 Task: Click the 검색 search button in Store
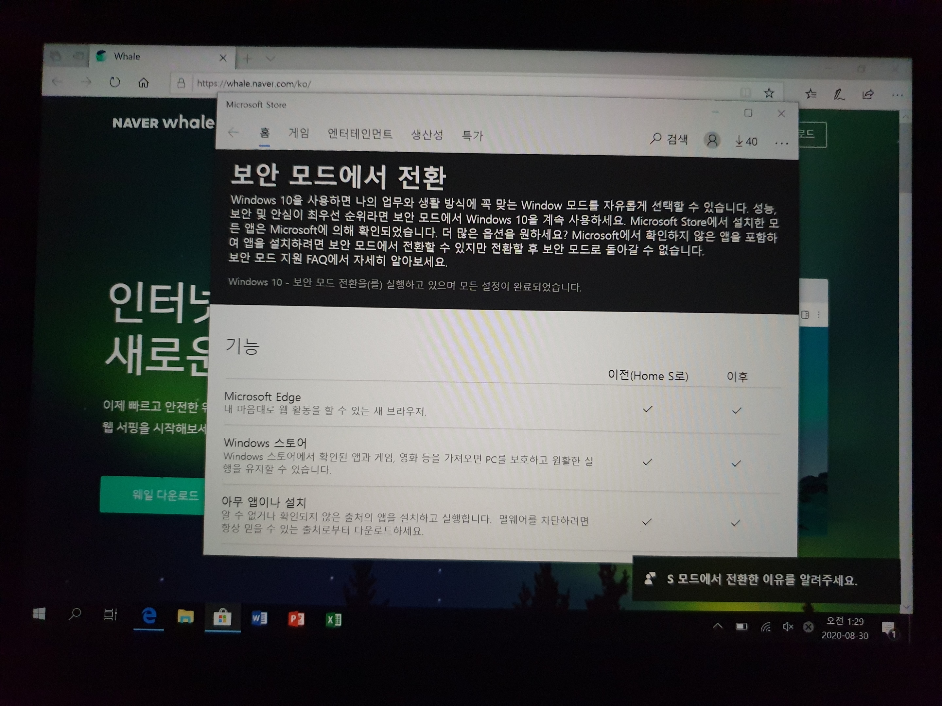669,139
